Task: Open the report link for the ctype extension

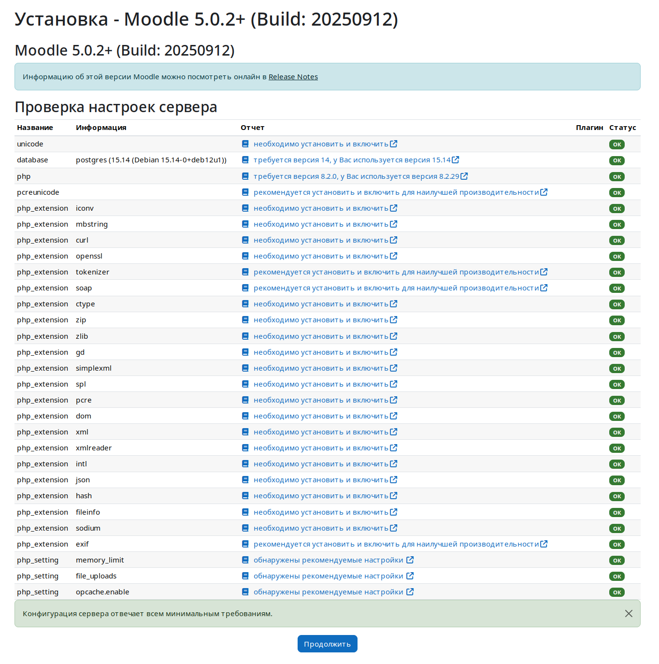Action: coord(321,304)
